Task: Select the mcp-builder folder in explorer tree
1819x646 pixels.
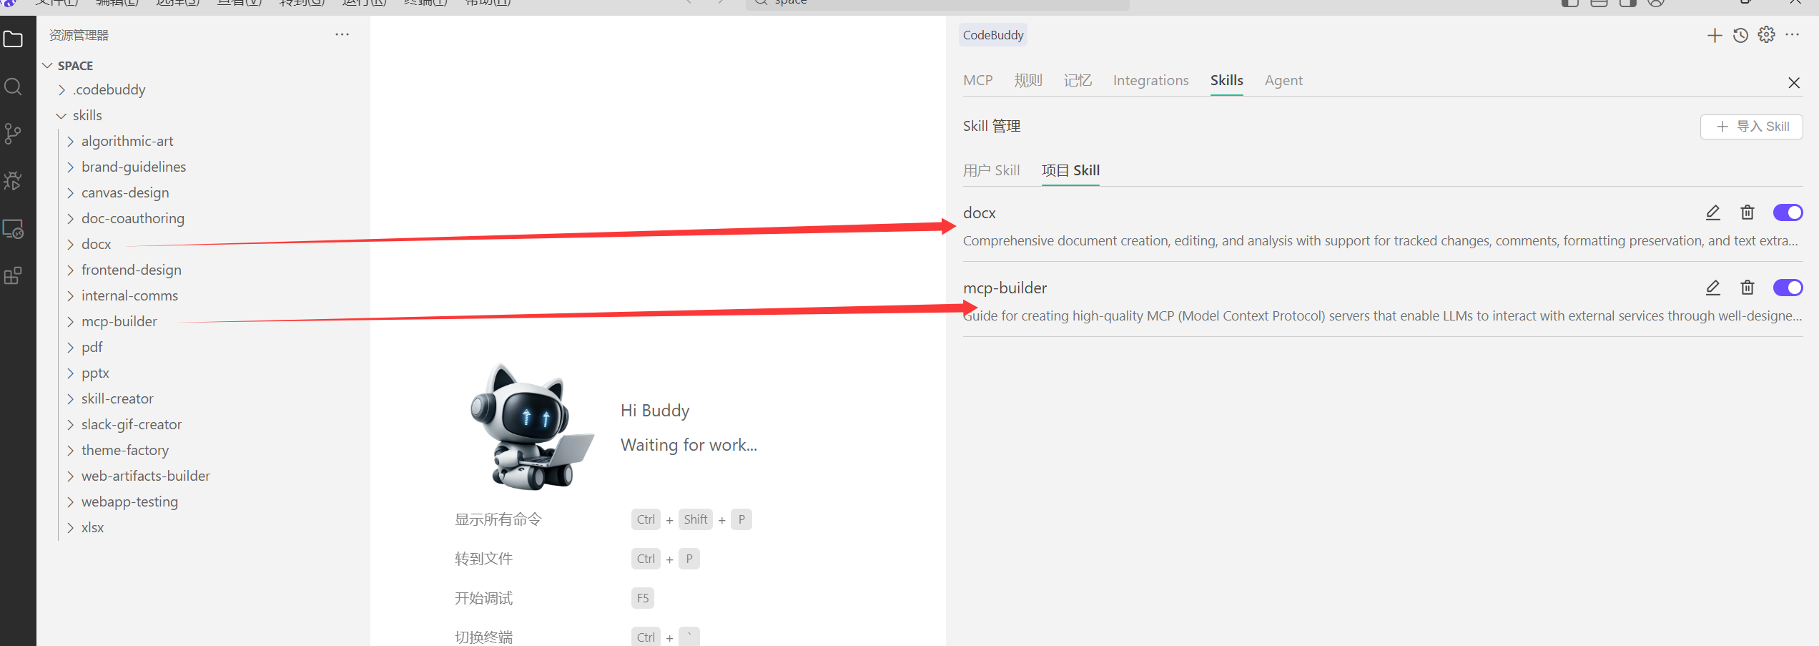Action: pyautogui.click(x=119, y=321)
